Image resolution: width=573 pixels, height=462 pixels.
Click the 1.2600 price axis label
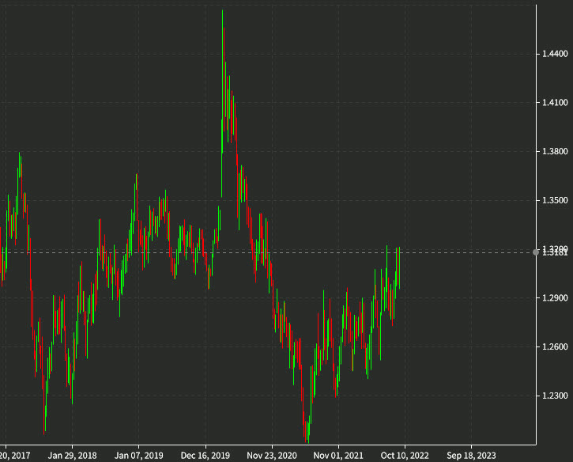pos(553,347)
